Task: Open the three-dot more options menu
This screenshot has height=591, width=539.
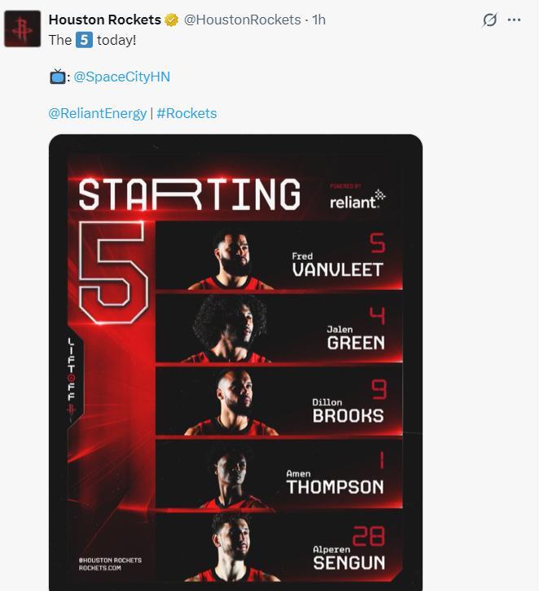Action: pyautogui.click(x=514, y=20)
